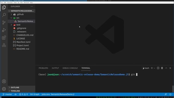The width and height of the screenshot is (174, 98).
Task: Switch to the OUTPUT tab
Action: [55, 68]
